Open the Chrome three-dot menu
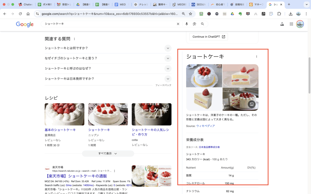This screenshot has height=194, width=311. [x=306, y=14]
